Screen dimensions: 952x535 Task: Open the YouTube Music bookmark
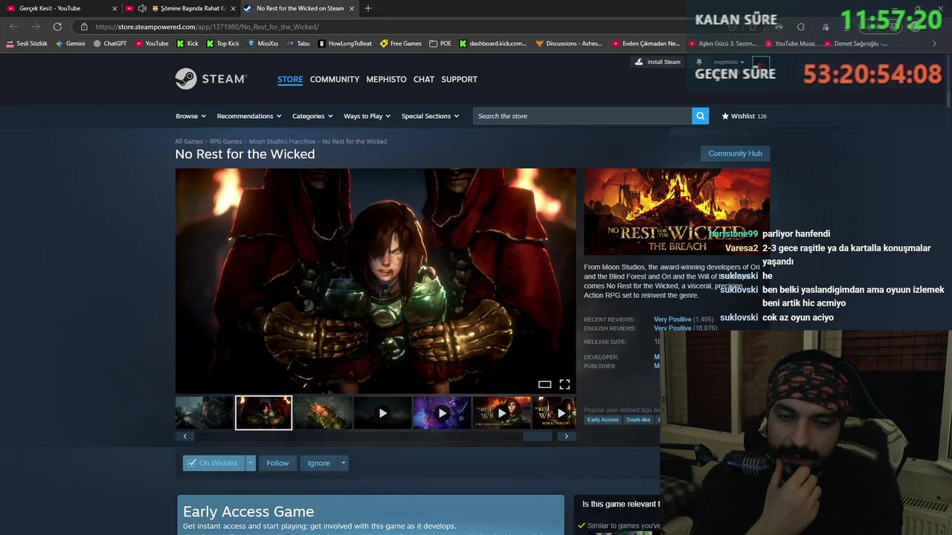[x=790, y=44]
